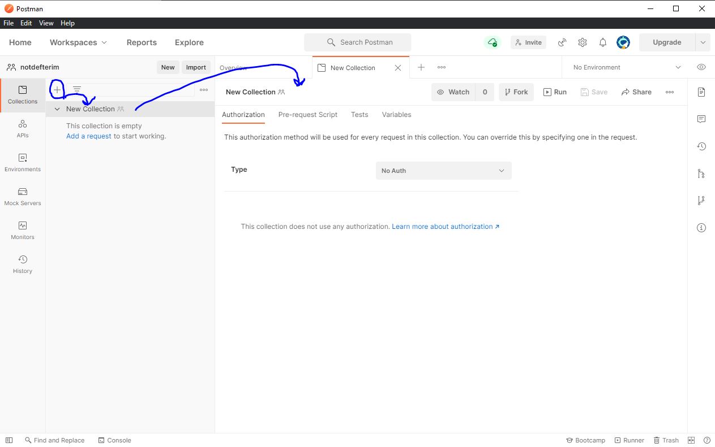Image resolution: width=715 pixels, height=447 pixels.
Task: Open the Trash from the bottom bar
Action: click(x=666, y=440)
